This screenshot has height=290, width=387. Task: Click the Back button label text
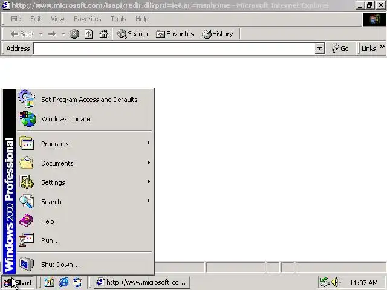pyautogui.click(x=27, y=34)
